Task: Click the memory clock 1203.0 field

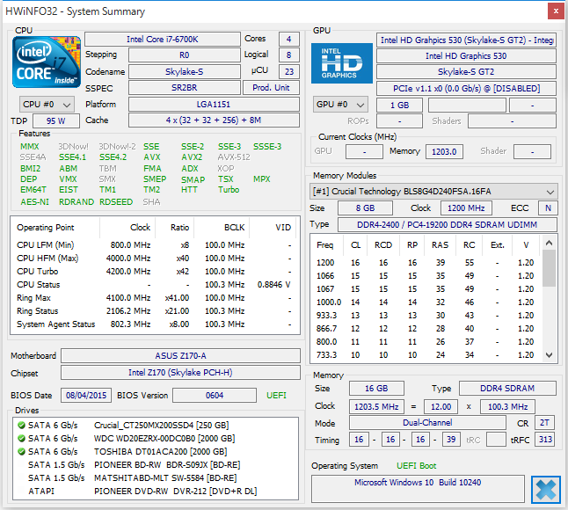Action: [x=444, y=151]
